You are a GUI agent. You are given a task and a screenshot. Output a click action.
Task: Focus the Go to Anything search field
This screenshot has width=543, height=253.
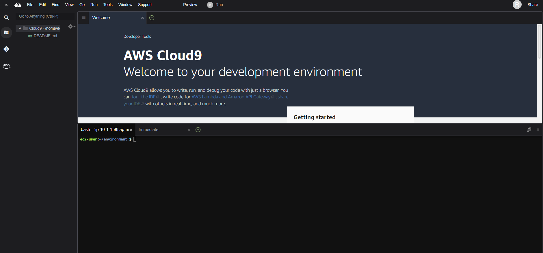click(x=45, y=16)
